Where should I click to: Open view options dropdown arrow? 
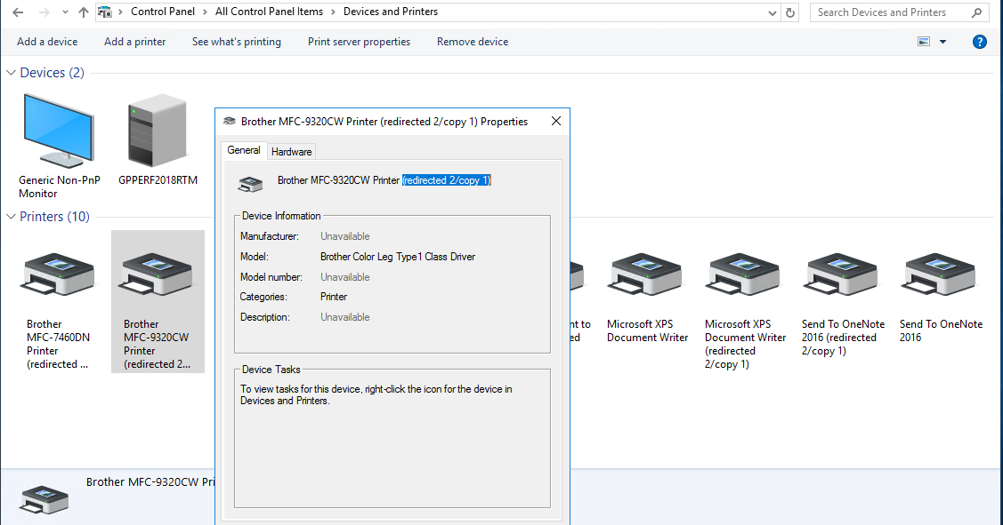click(942, 42)
